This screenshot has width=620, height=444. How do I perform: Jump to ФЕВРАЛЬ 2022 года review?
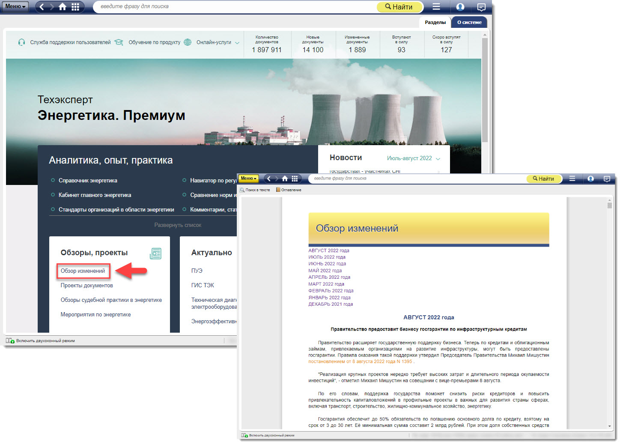(331, 291)
